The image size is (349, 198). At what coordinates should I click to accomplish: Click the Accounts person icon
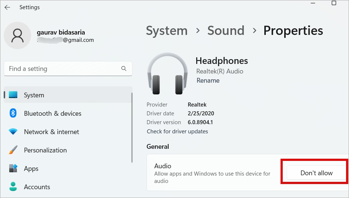coord(13,187)
